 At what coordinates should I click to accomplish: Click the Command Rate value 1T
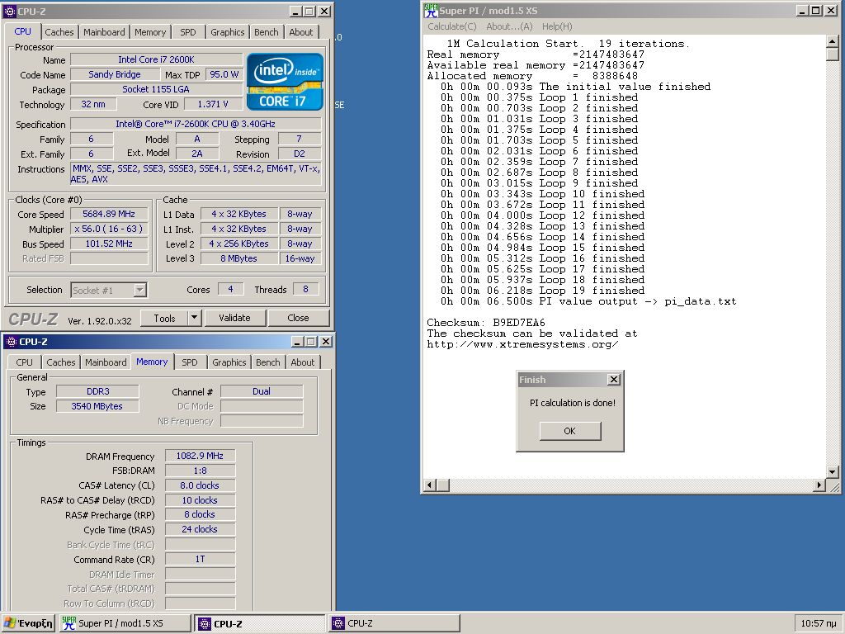pos(200,559)
